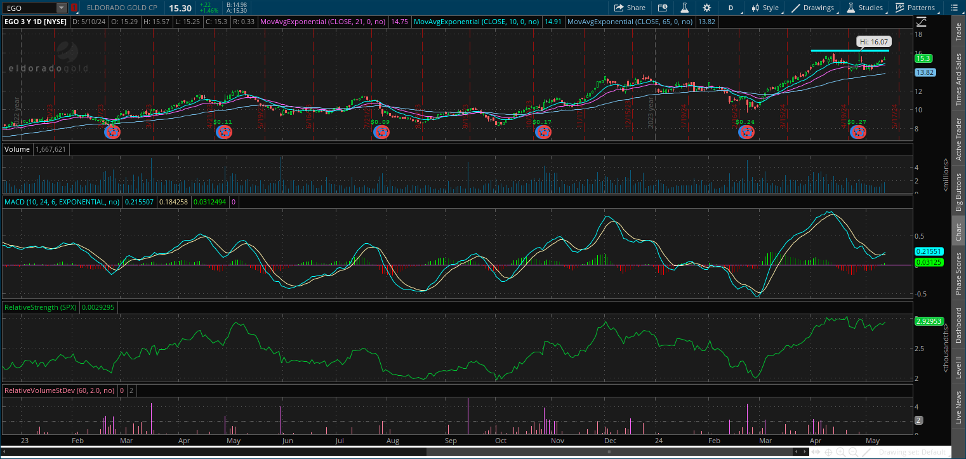966x459 pixels.
Task: Open the Drawing set: Default selector
Action: coord(913,452)
